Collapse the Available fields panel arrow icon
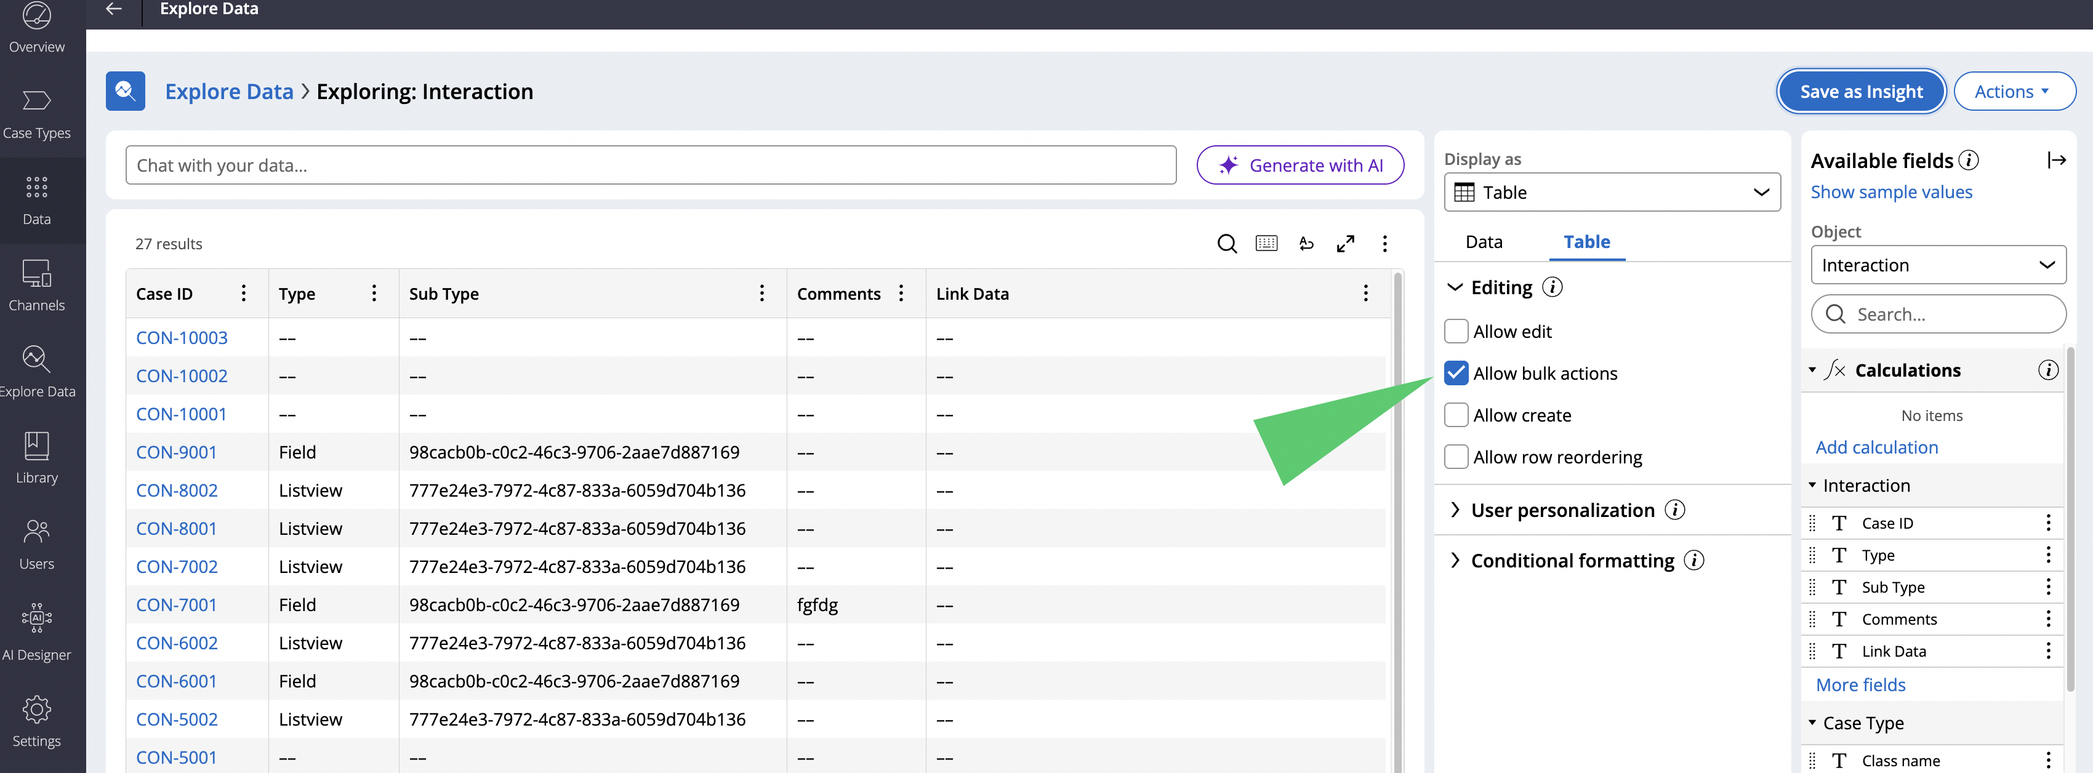Viewport: 2093px width, 773px height. (2055, 160)
